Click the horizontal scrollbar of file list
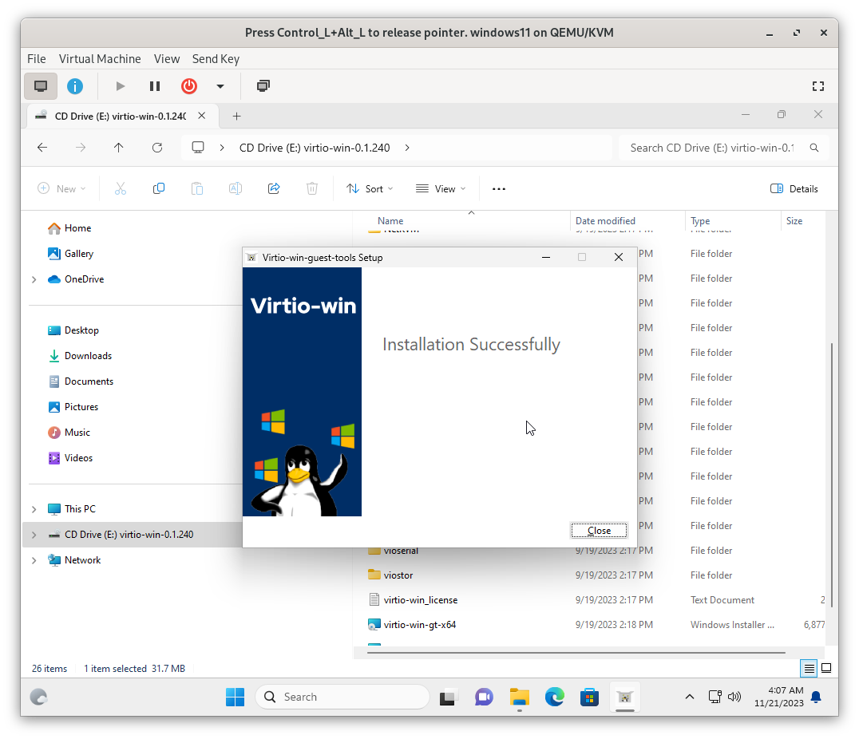This screenshot has height=739, width=859. coord(576,653)
